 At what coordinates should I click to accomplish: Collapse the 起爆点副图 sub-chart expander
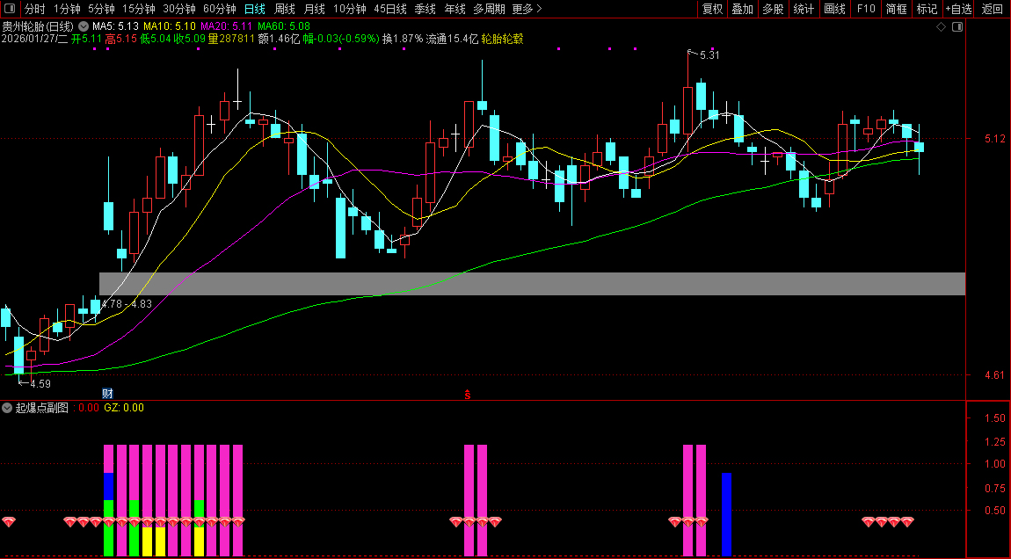tap(7, 408)
